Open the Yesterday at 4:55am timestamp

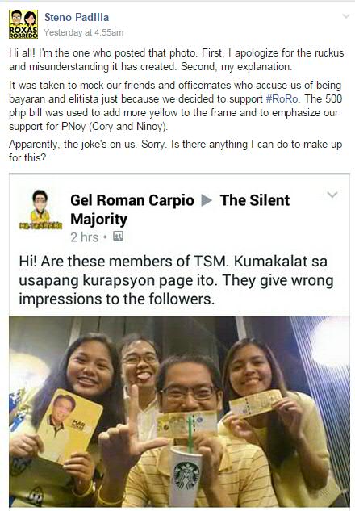84,32
